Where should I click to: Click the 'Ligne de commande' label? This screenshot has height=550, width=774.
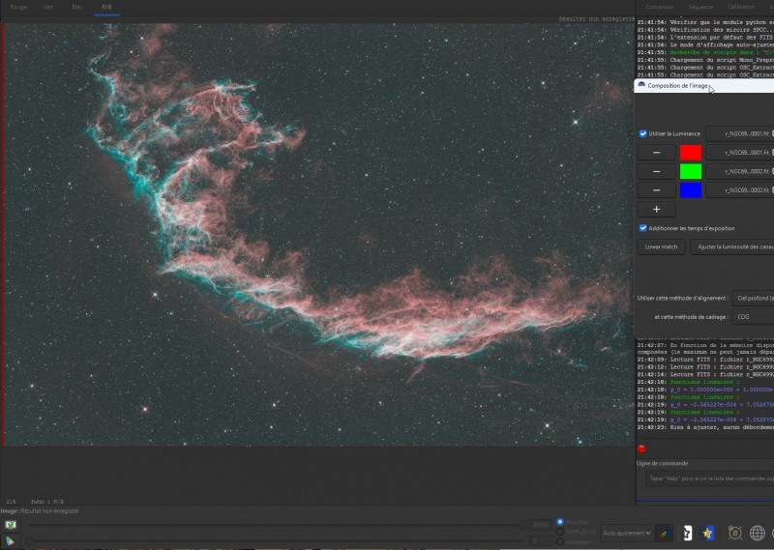click(x=662, y=463)
